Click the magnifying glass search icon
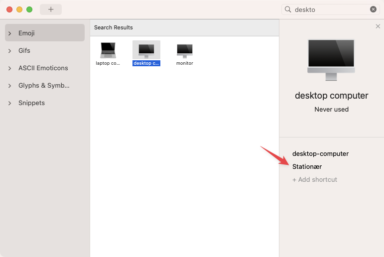This screenshot has height=257, width=384. (288, 9)
